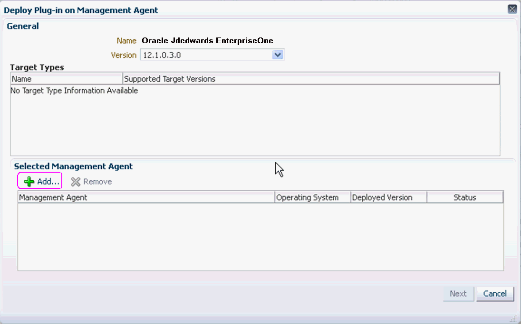Click the Status column header

click(x=465, y=197)
